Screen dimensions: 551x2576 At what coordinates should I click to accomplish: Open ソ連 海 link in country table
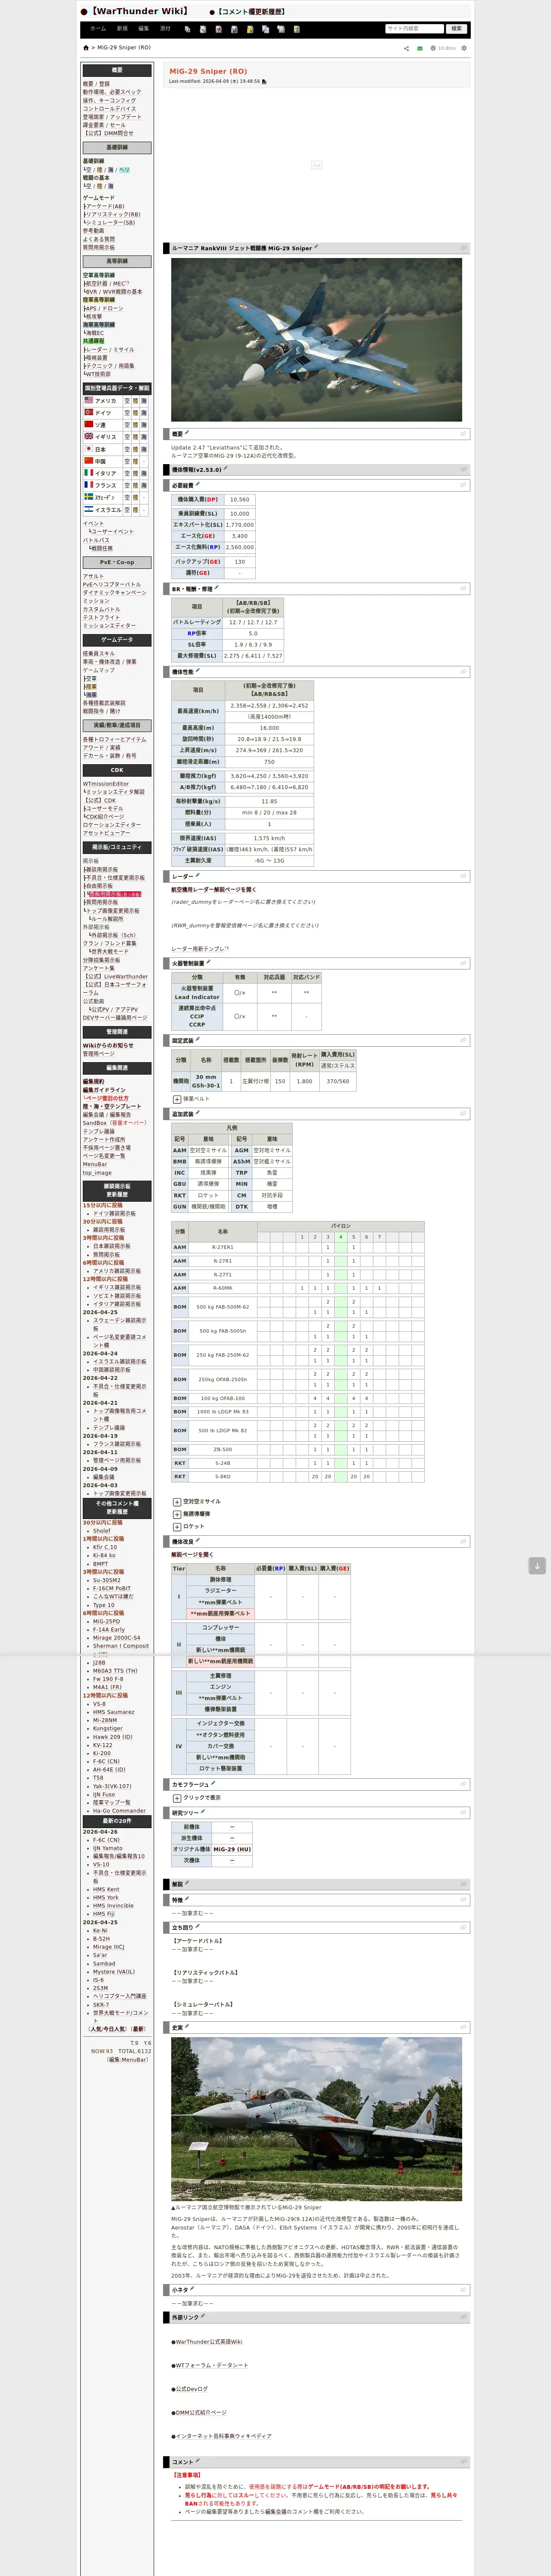[145, 425]
